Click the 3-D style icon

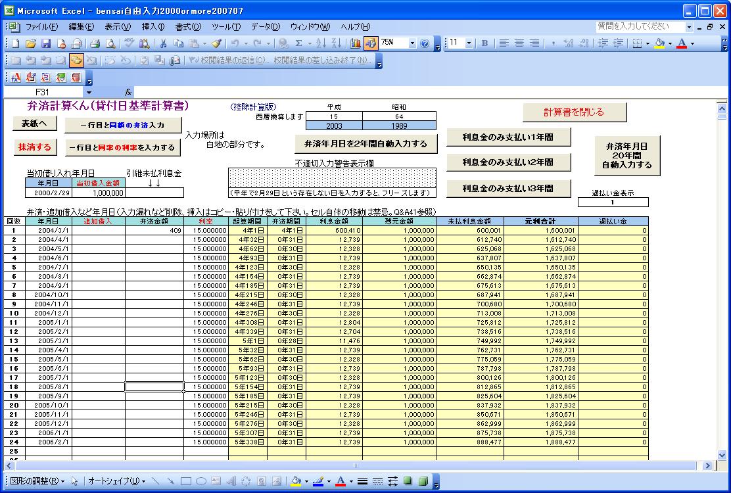point(423,481)
